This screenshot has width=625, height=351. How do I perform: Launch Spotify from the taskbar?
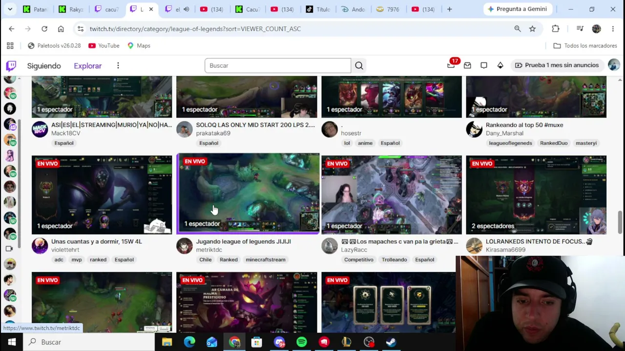[x=302, y=342]
